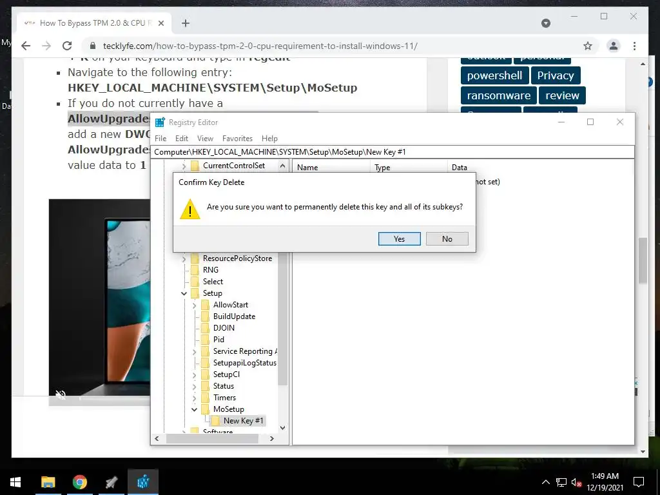Click the Registry Editor taskbar icon
The width and height of the screenshot is (660, 495).
click(x=143, y=482)
